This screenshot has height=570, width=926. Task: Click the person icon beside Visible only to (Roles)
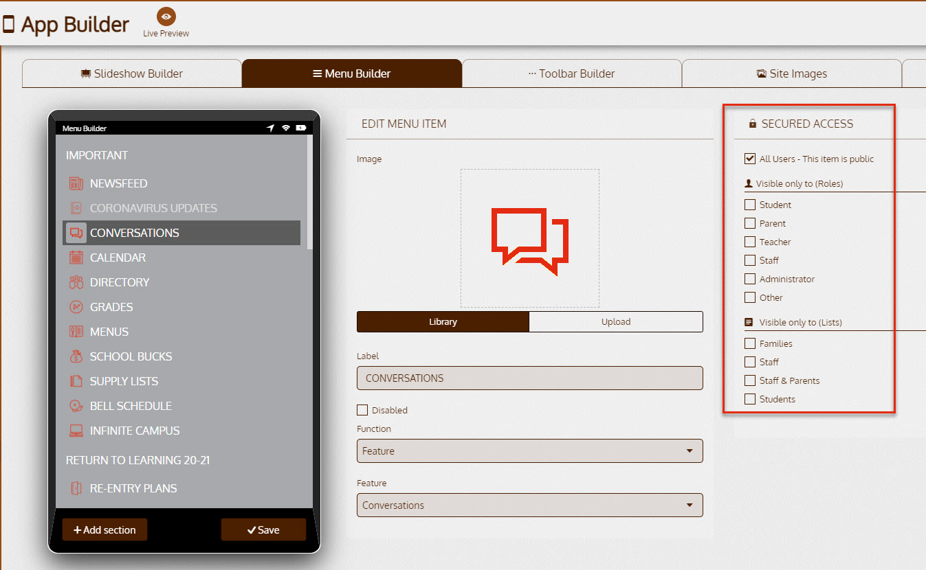coord(749,183)
